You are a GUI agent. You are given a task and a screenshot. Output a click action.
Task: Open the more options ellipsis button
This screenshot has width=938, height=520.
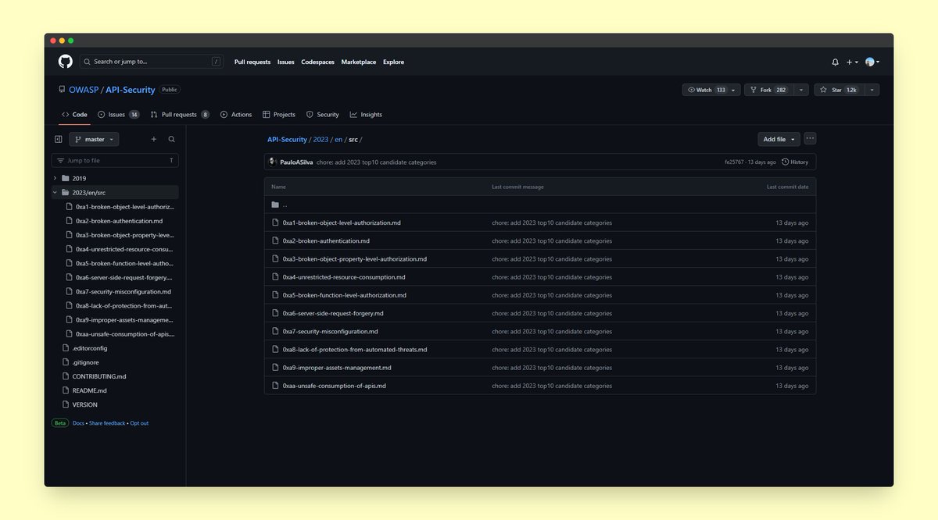pyautogui.click(x=810, y=138)
